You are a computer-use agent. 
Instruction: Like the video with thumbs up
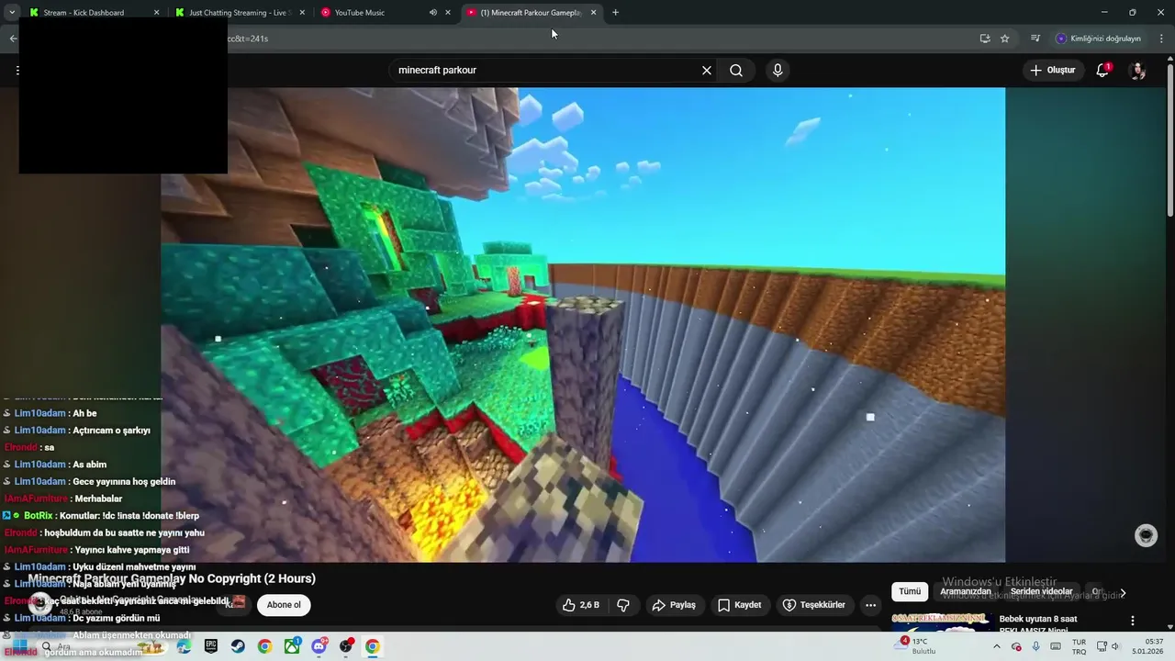[x=580, y=605]
